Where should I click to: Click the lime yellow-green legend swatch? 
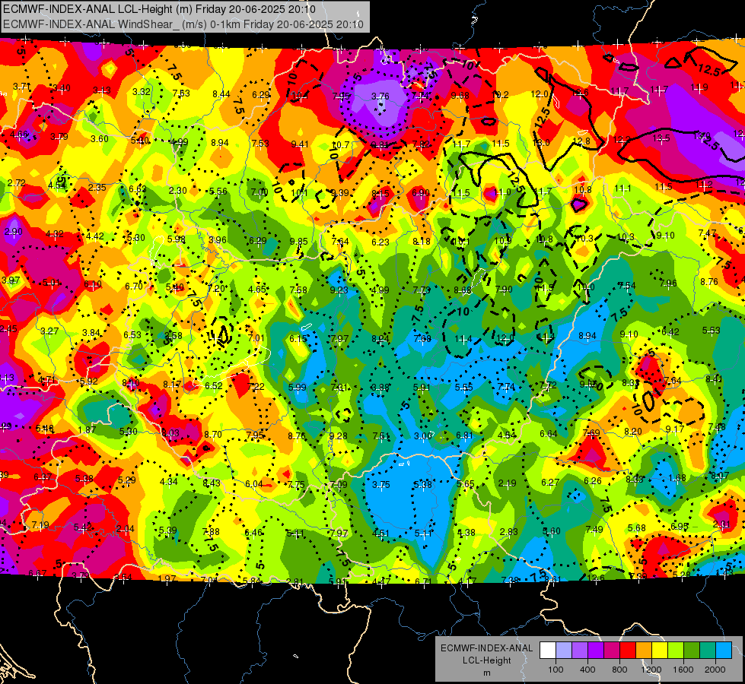click(x=676, y=651)
